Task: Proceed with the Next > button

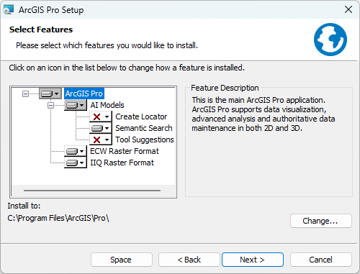Action: coord(253,260)
